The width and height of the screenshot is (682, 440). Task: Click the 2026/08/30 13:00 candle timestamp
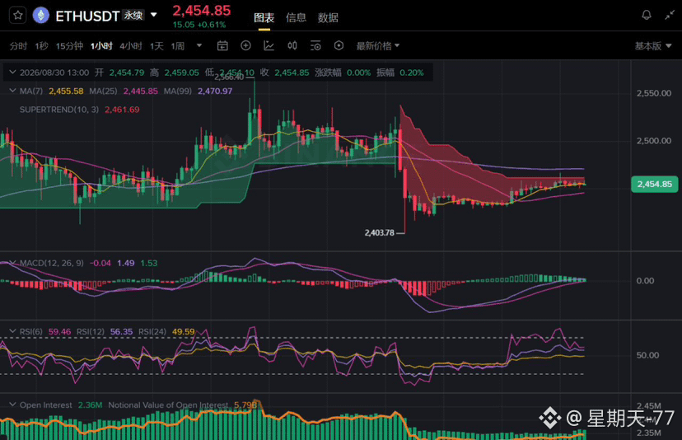(54, 73)
